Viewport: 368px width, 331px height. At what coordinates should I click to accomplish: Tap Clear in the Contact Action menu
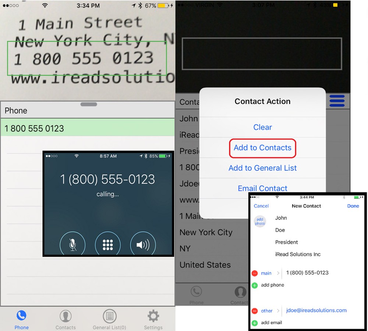(x=262, y=127)
